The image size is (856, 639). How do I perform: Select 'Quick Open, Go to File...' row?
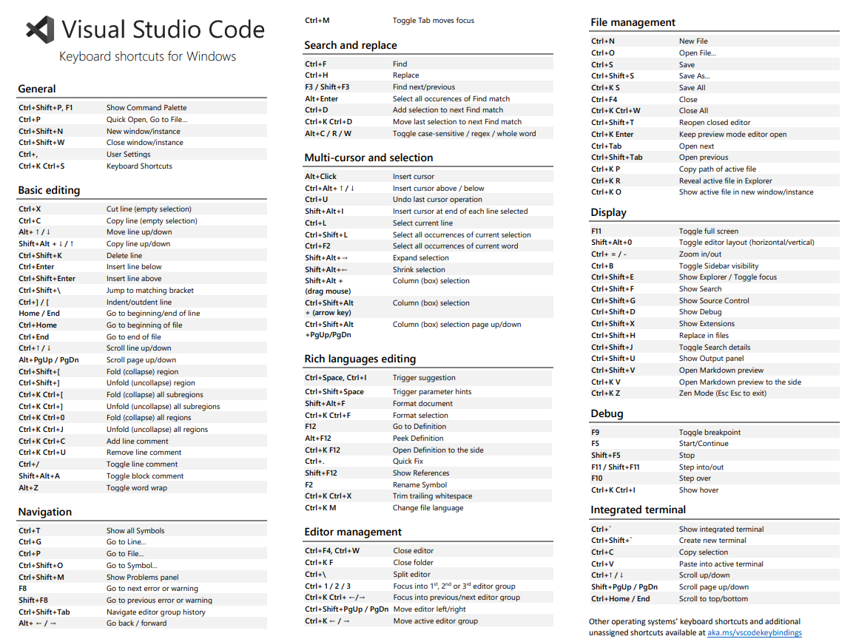(142, 120)
